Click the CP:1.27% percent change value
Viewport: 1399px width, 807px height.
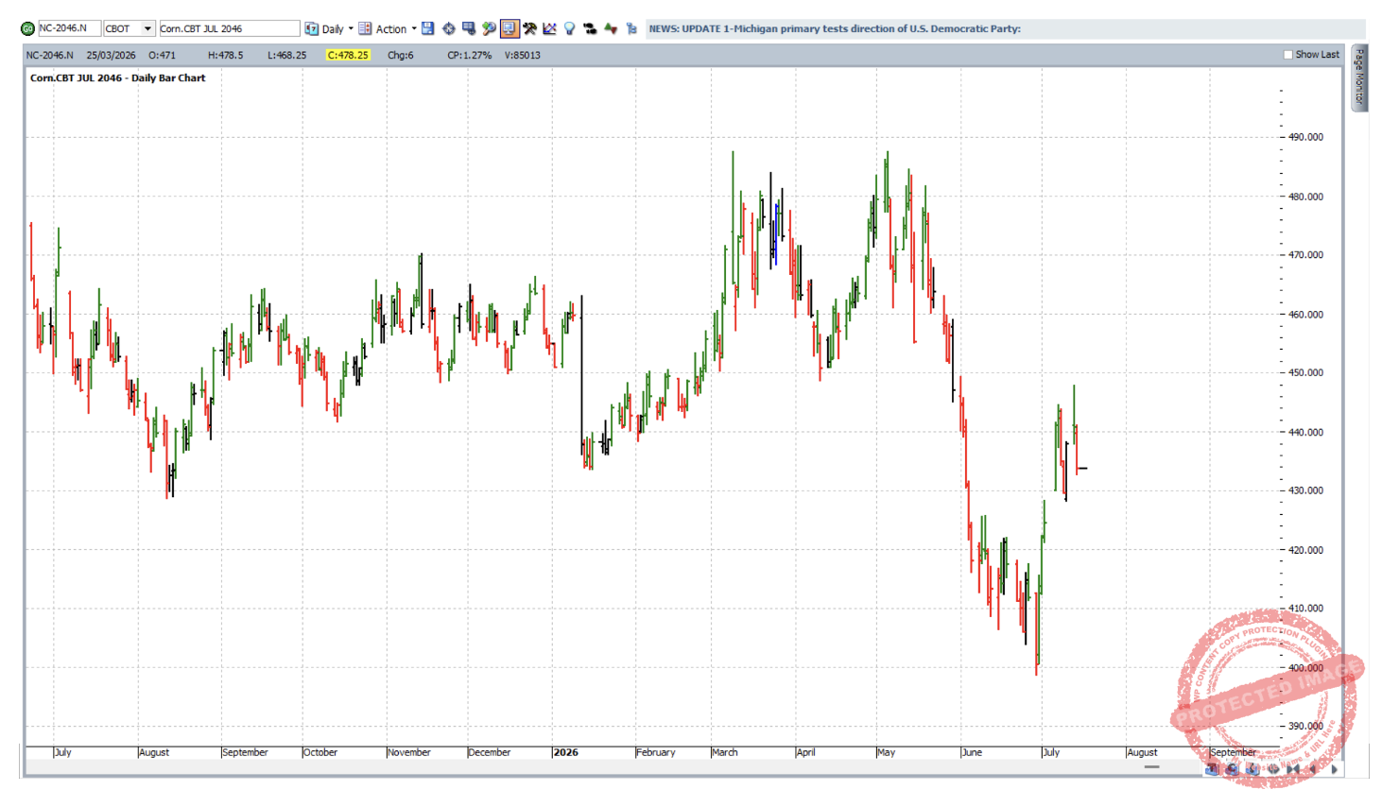[469, 55]
